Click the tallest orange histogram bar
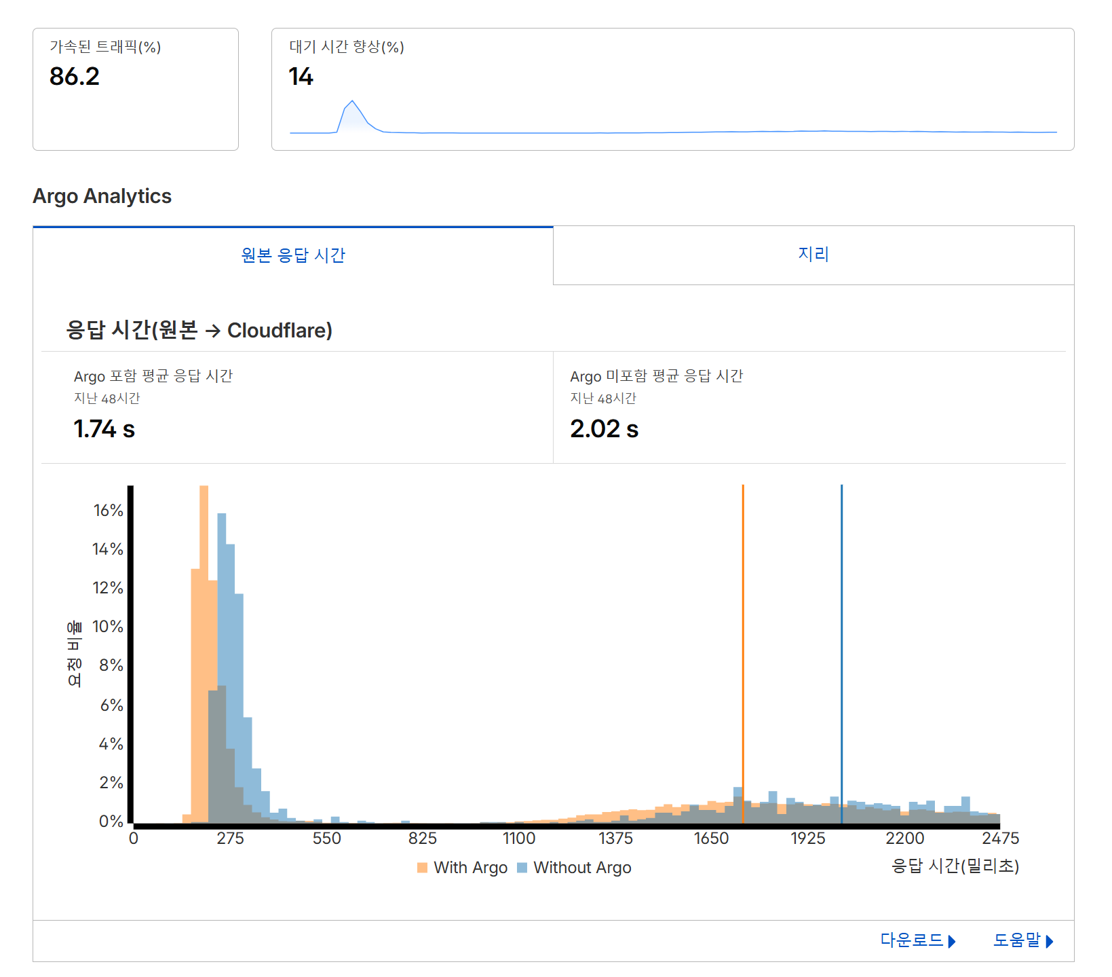The image size is (1112, 977). point(205,611)
